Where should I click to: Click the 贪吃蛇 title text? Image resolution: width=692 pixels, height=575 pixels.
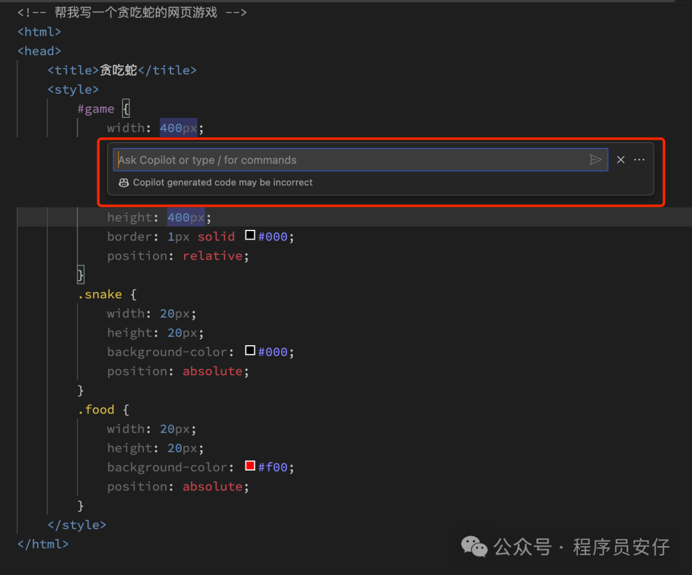119,70
